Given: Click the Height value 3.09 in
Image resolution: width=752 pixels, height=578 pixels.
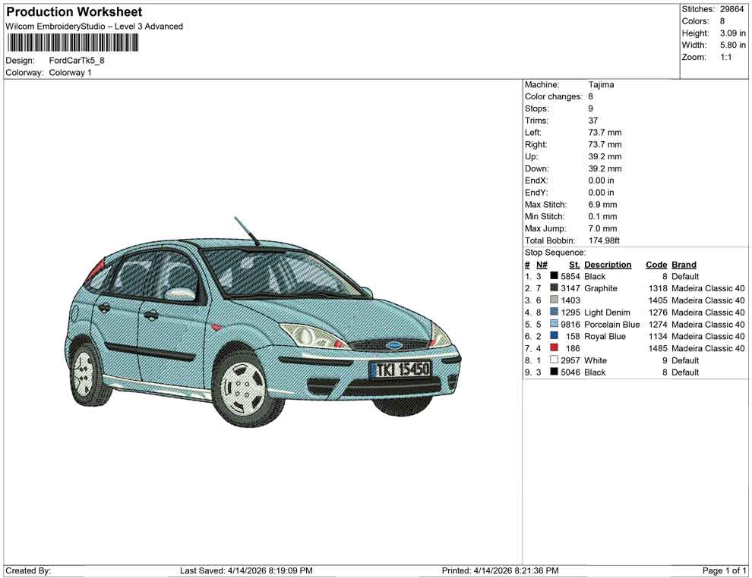Looking at the screenshot, I should tap(733, 33).
